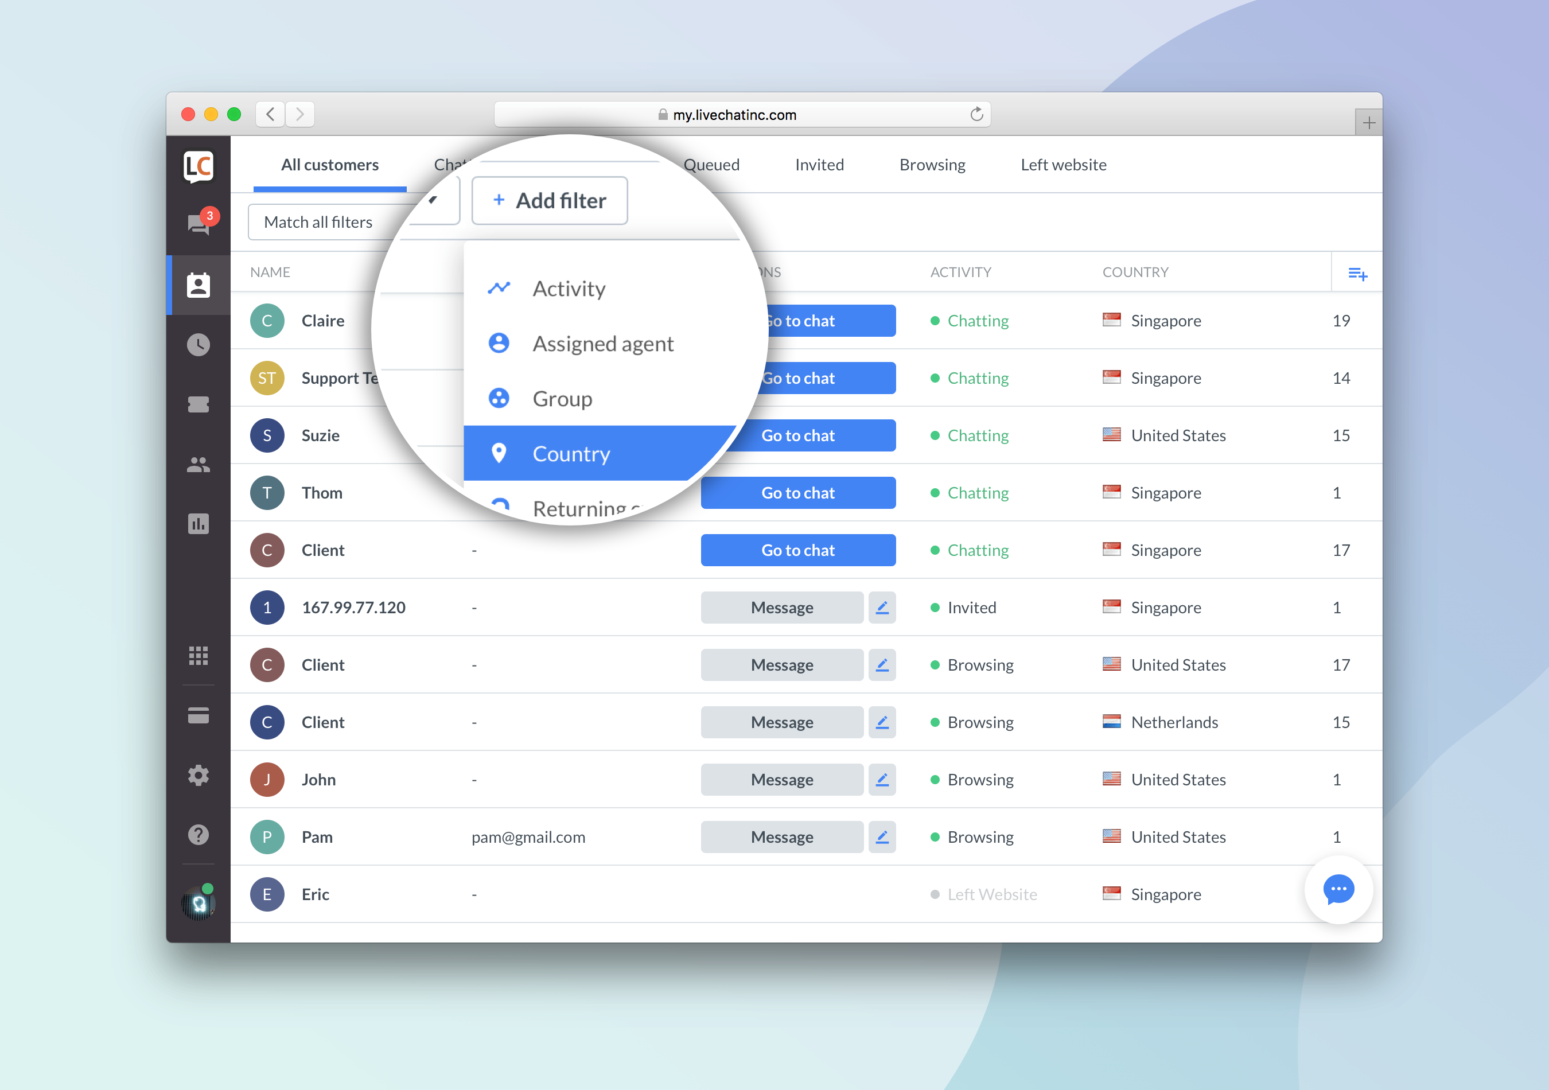Click the team/agents sidebar icon
This screenshot has width=1549, height=1090.
pyautogui.click(x=197, y=462)
